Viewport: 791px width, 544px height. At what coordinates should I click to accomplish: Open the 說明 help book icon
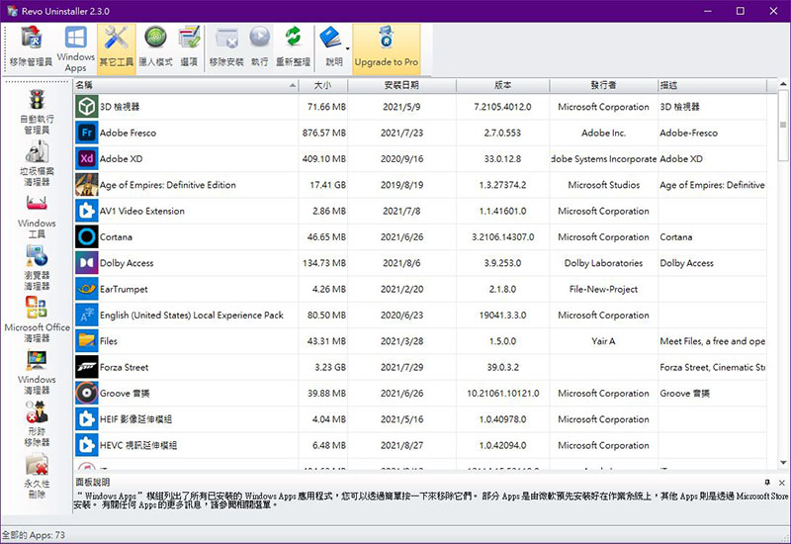coord(331,47)
